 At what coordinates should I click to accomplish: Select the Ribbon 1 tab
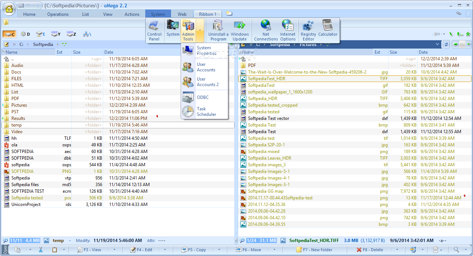208,14
